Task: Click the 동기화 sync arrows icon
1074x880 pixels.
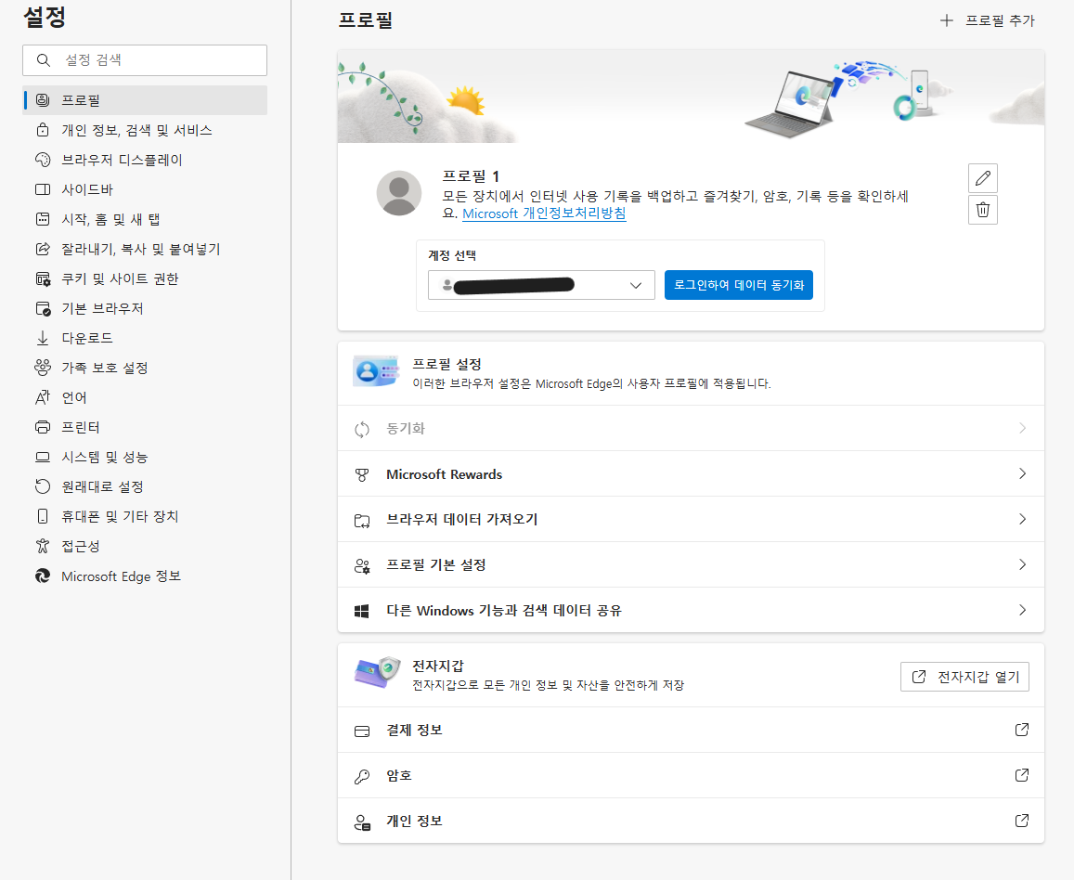Action: point(362,430)
